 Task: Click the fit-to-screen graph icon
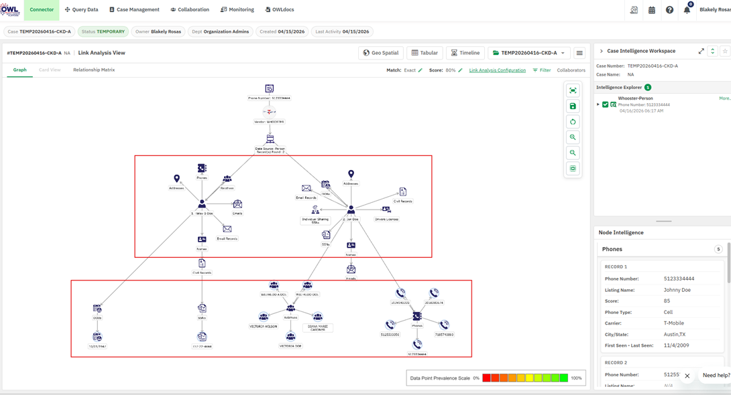pos(573,90)
